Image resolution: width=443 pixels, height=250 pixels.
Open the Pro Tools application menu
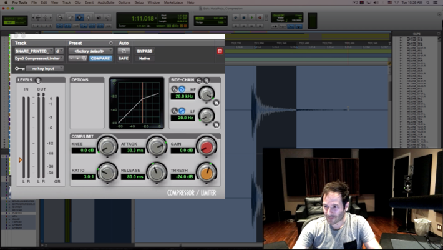click(x=20, y=2)
